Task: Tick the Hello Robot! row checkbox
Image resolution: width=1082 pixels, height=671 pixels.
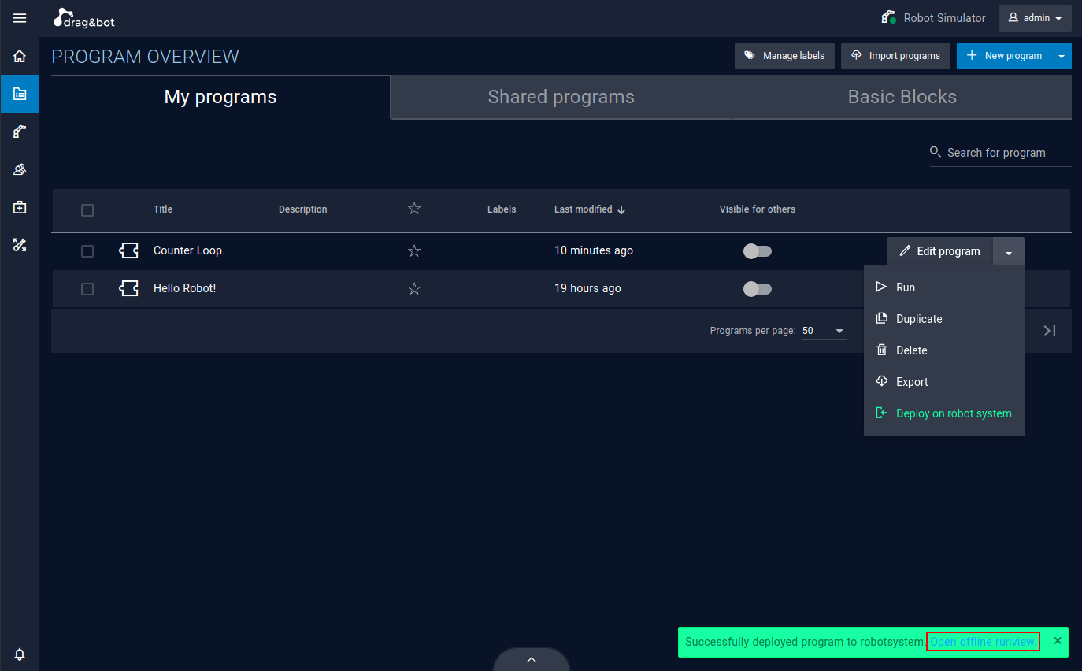Action: coord(87,289)
